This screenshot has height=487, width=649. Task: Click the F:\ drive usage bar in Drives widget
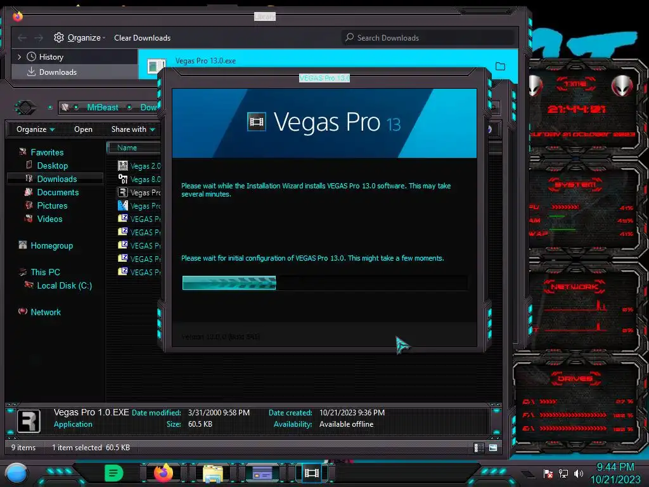pyautogui.click(x=573, y=415)
